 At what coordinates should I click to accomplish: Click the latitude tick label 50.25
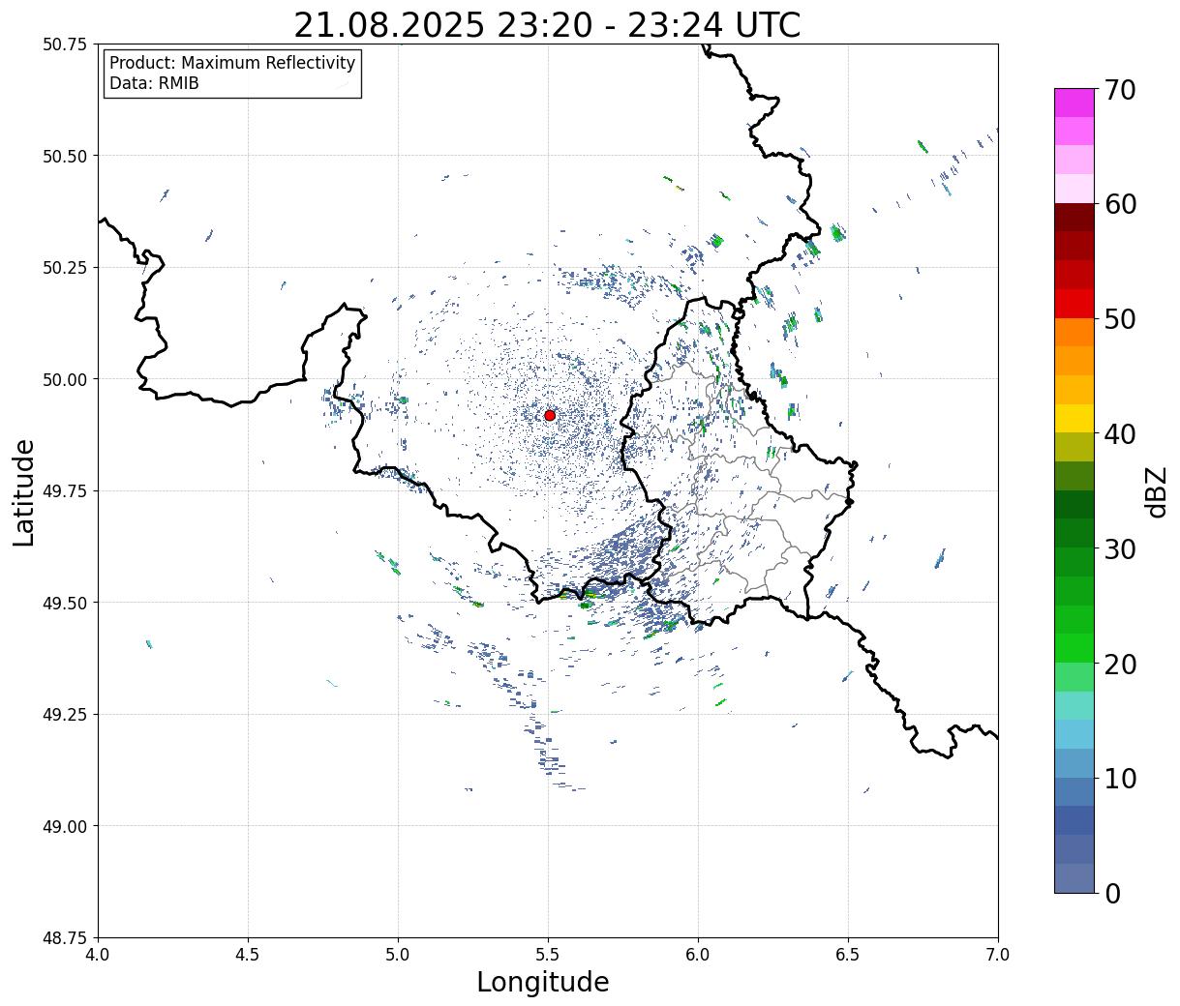pos(64,268)
